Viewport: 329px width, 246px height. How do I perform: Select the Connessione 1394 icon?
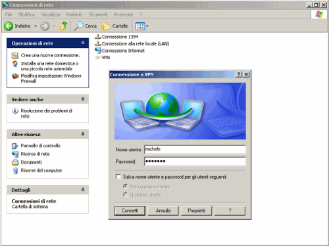pyautogui.click(x=97, y=37)
